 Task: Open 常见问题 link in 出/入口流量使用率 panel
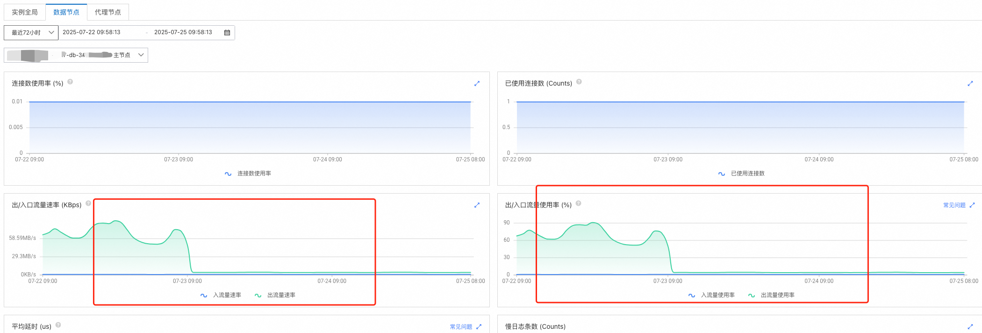(954, 205)
